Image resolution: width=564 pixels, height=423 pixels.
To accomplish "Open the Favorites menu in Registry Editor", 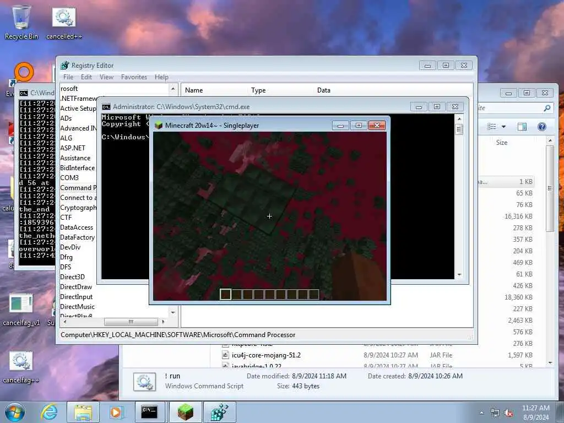I will [134, 77].
